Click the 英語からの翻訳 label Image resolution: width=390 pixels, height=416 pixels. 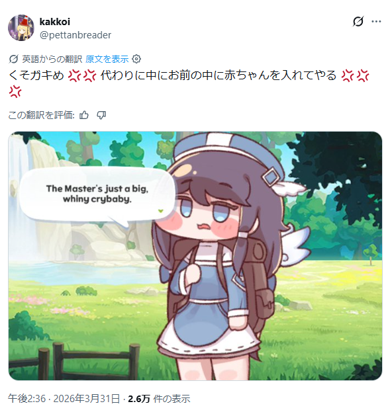tap(52, 59)
